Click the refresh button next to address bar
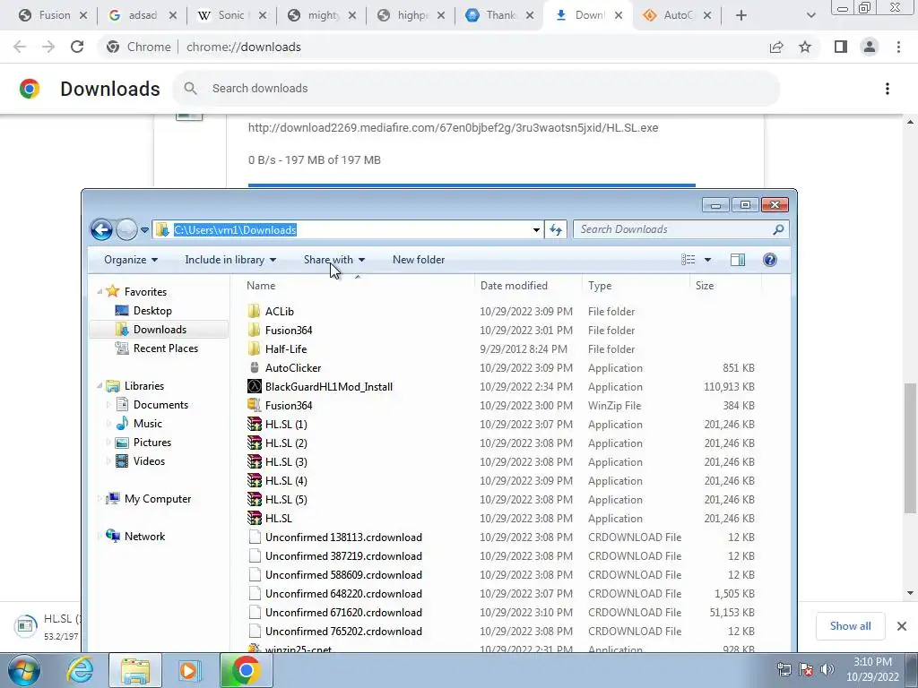Image resolution: width=918 pixels, height=688 pixels. tap(556, 230)
